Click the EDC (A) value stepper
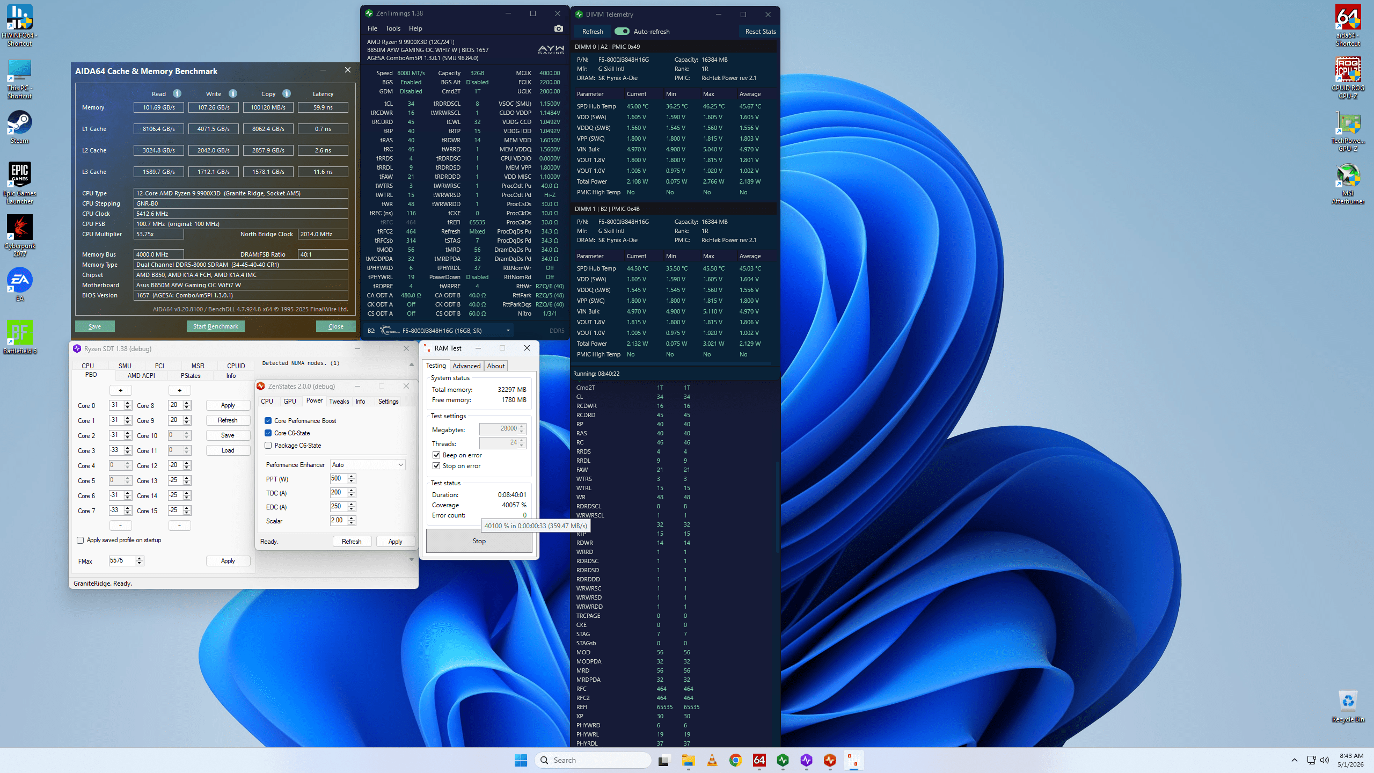The image size is (1374, 773). click(x=352, y=506)
